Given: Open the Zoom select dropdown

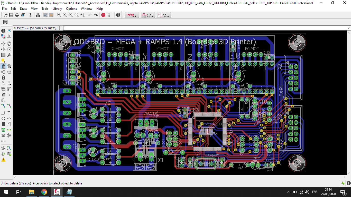Looking at the screenshot, I should tap(82, 15).
